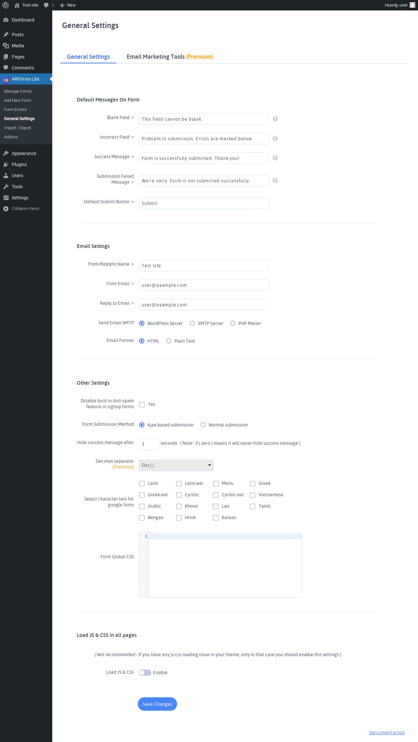Open the comments bubble in admin bar
418x742 pixels.
click(x=46, y=5)
